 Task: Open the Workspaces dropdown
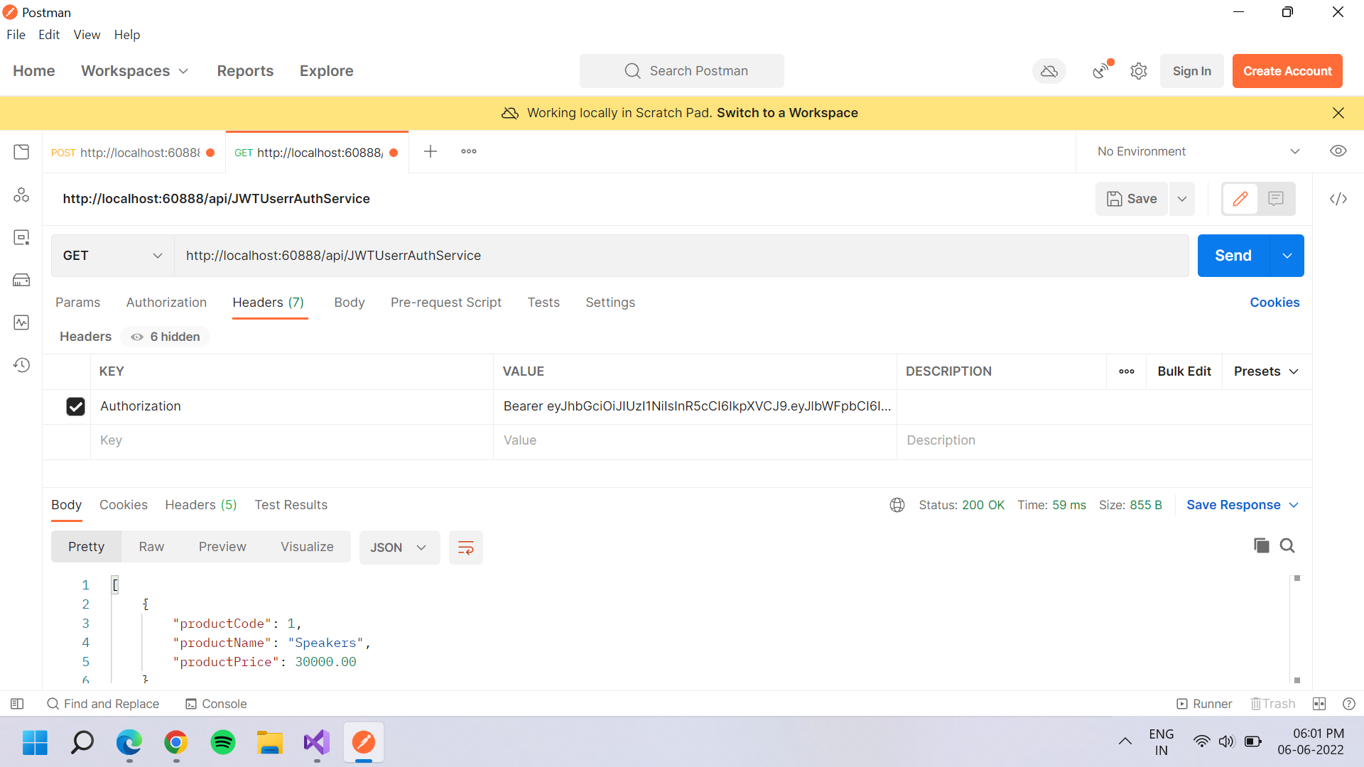point(135,71)
